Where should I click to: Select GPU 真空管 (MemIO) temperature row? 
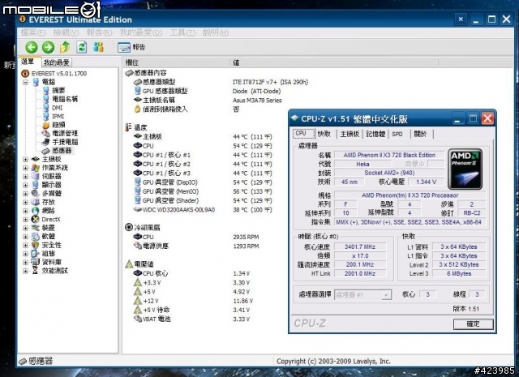202,191
